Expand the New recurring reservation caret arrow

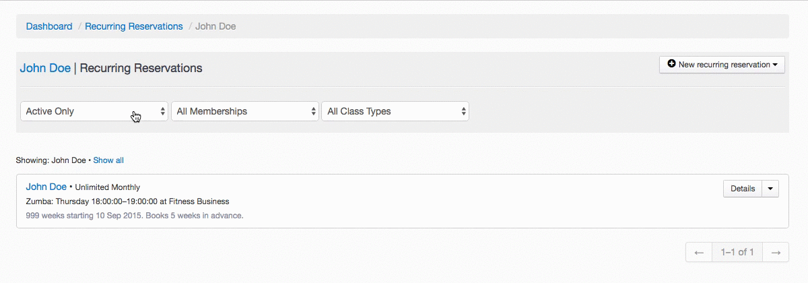(775, 65)
